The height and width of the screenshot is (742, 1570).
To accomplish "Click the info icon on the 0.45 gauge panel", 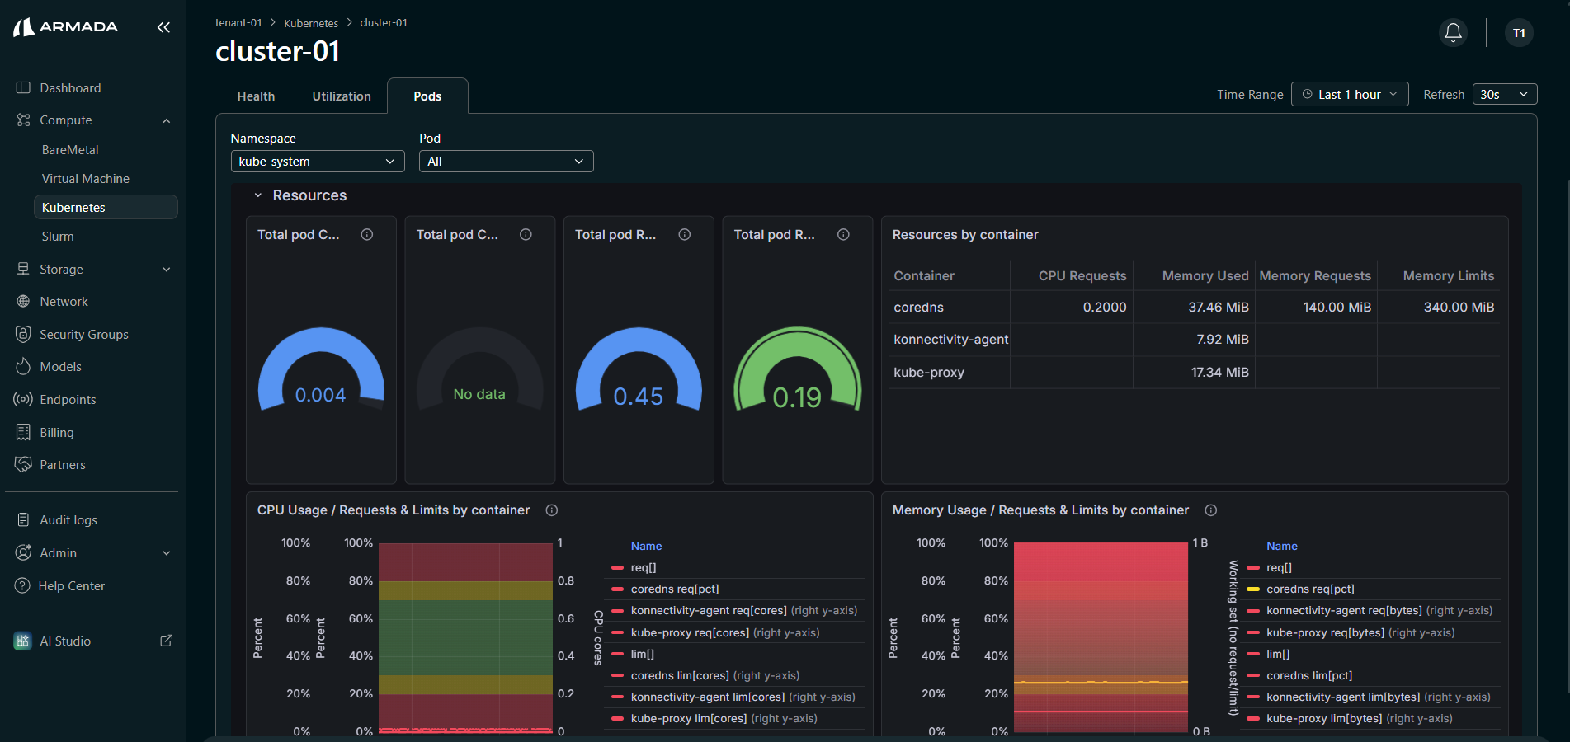I will coord(685,235).
